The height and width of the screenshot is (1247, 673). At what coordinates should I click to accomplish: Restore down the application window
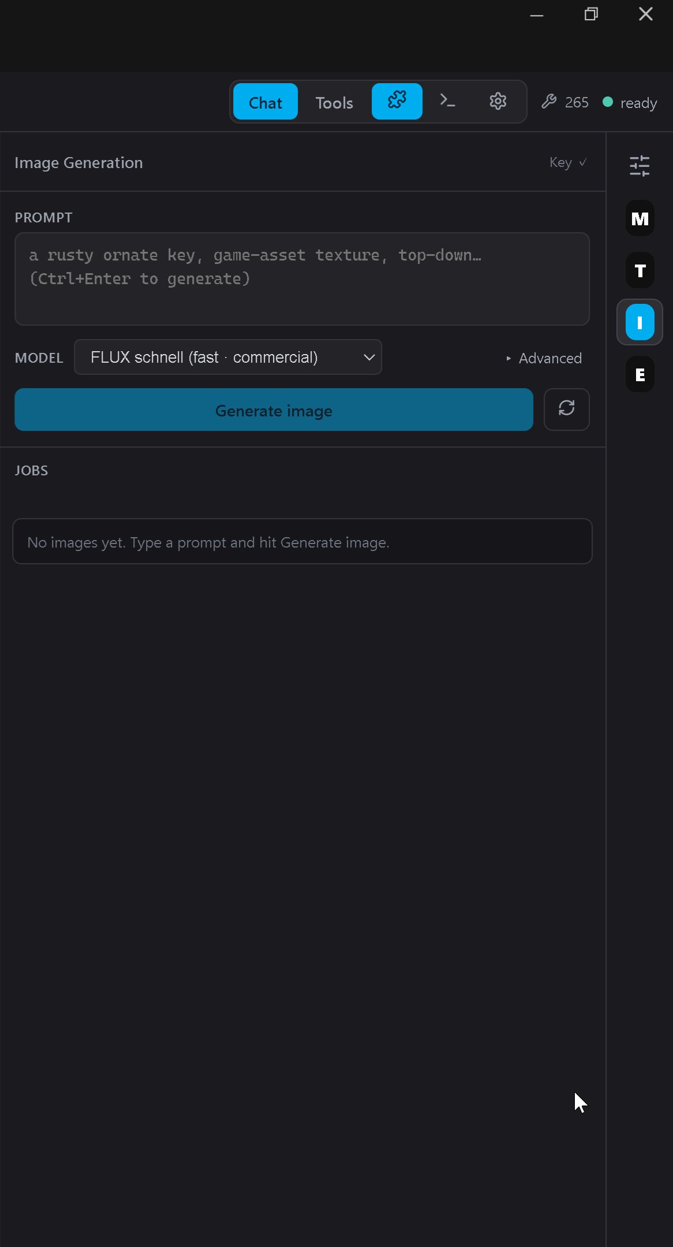(591, 14)
